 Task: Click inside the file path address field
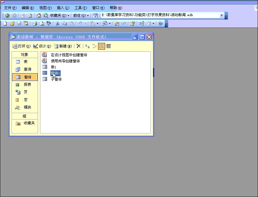pos(160,15)
